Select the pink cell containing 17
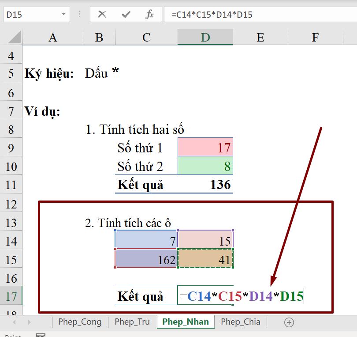 coord(205,148)
